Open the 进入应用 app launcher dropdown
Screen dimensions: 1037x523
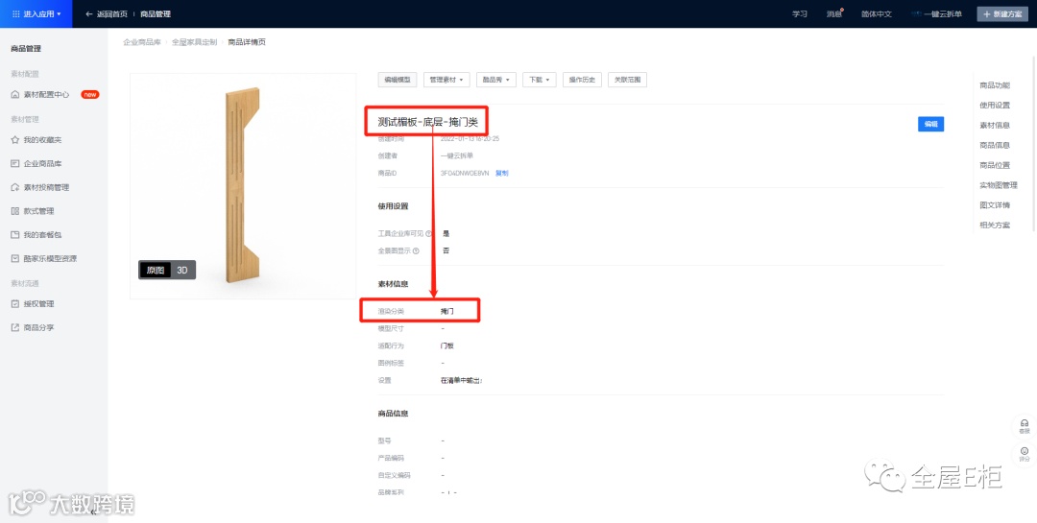[36, 13]
